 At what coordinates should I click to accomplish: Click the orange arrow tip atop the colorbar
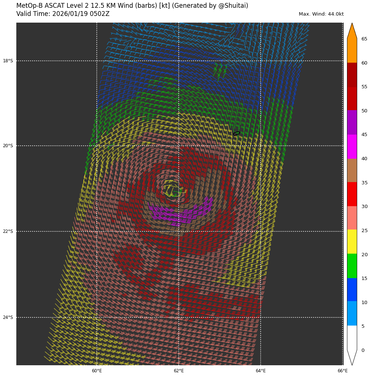(352, 31)
